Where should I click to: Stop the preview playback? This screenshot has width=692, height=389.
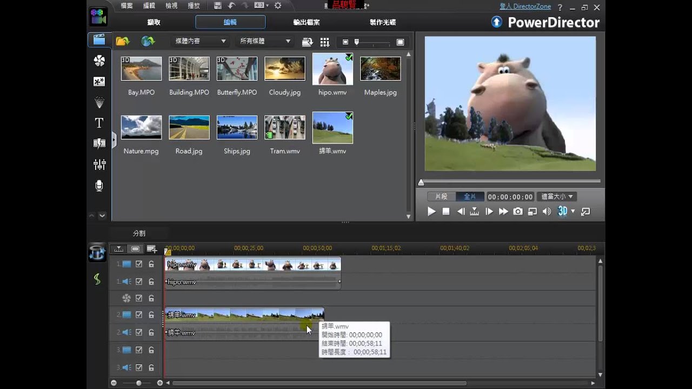[446, 211]
